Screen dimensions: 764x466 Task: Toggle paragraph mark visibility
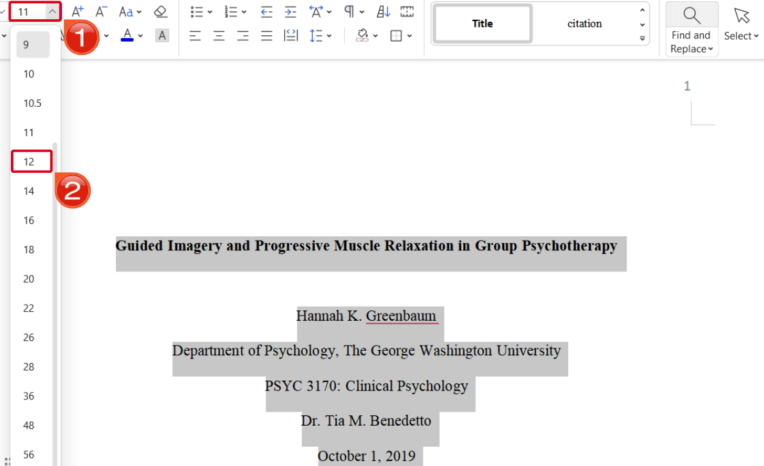point(349,11)
